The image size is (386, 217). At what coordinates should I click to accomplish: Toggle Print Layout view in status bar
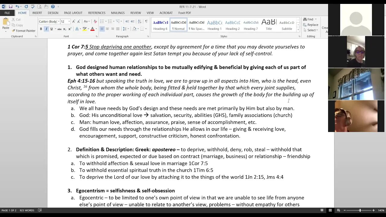point(330,210)
